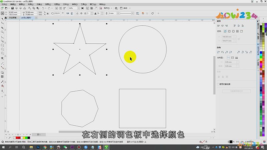The image size is (267, 150).
Task: Open the 对象 (Object) menu
Action: click(39, 4)
